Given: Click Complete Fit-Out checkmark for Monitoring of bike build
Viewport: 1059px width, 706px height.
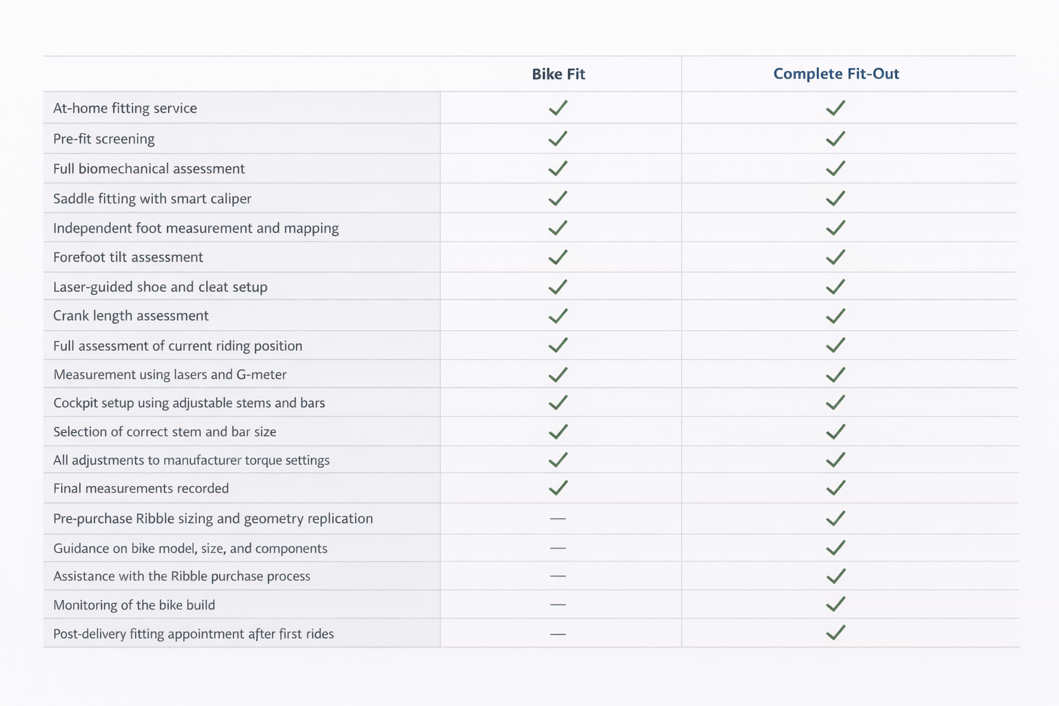Looking at the screenshot, I should tap(836, 605).
